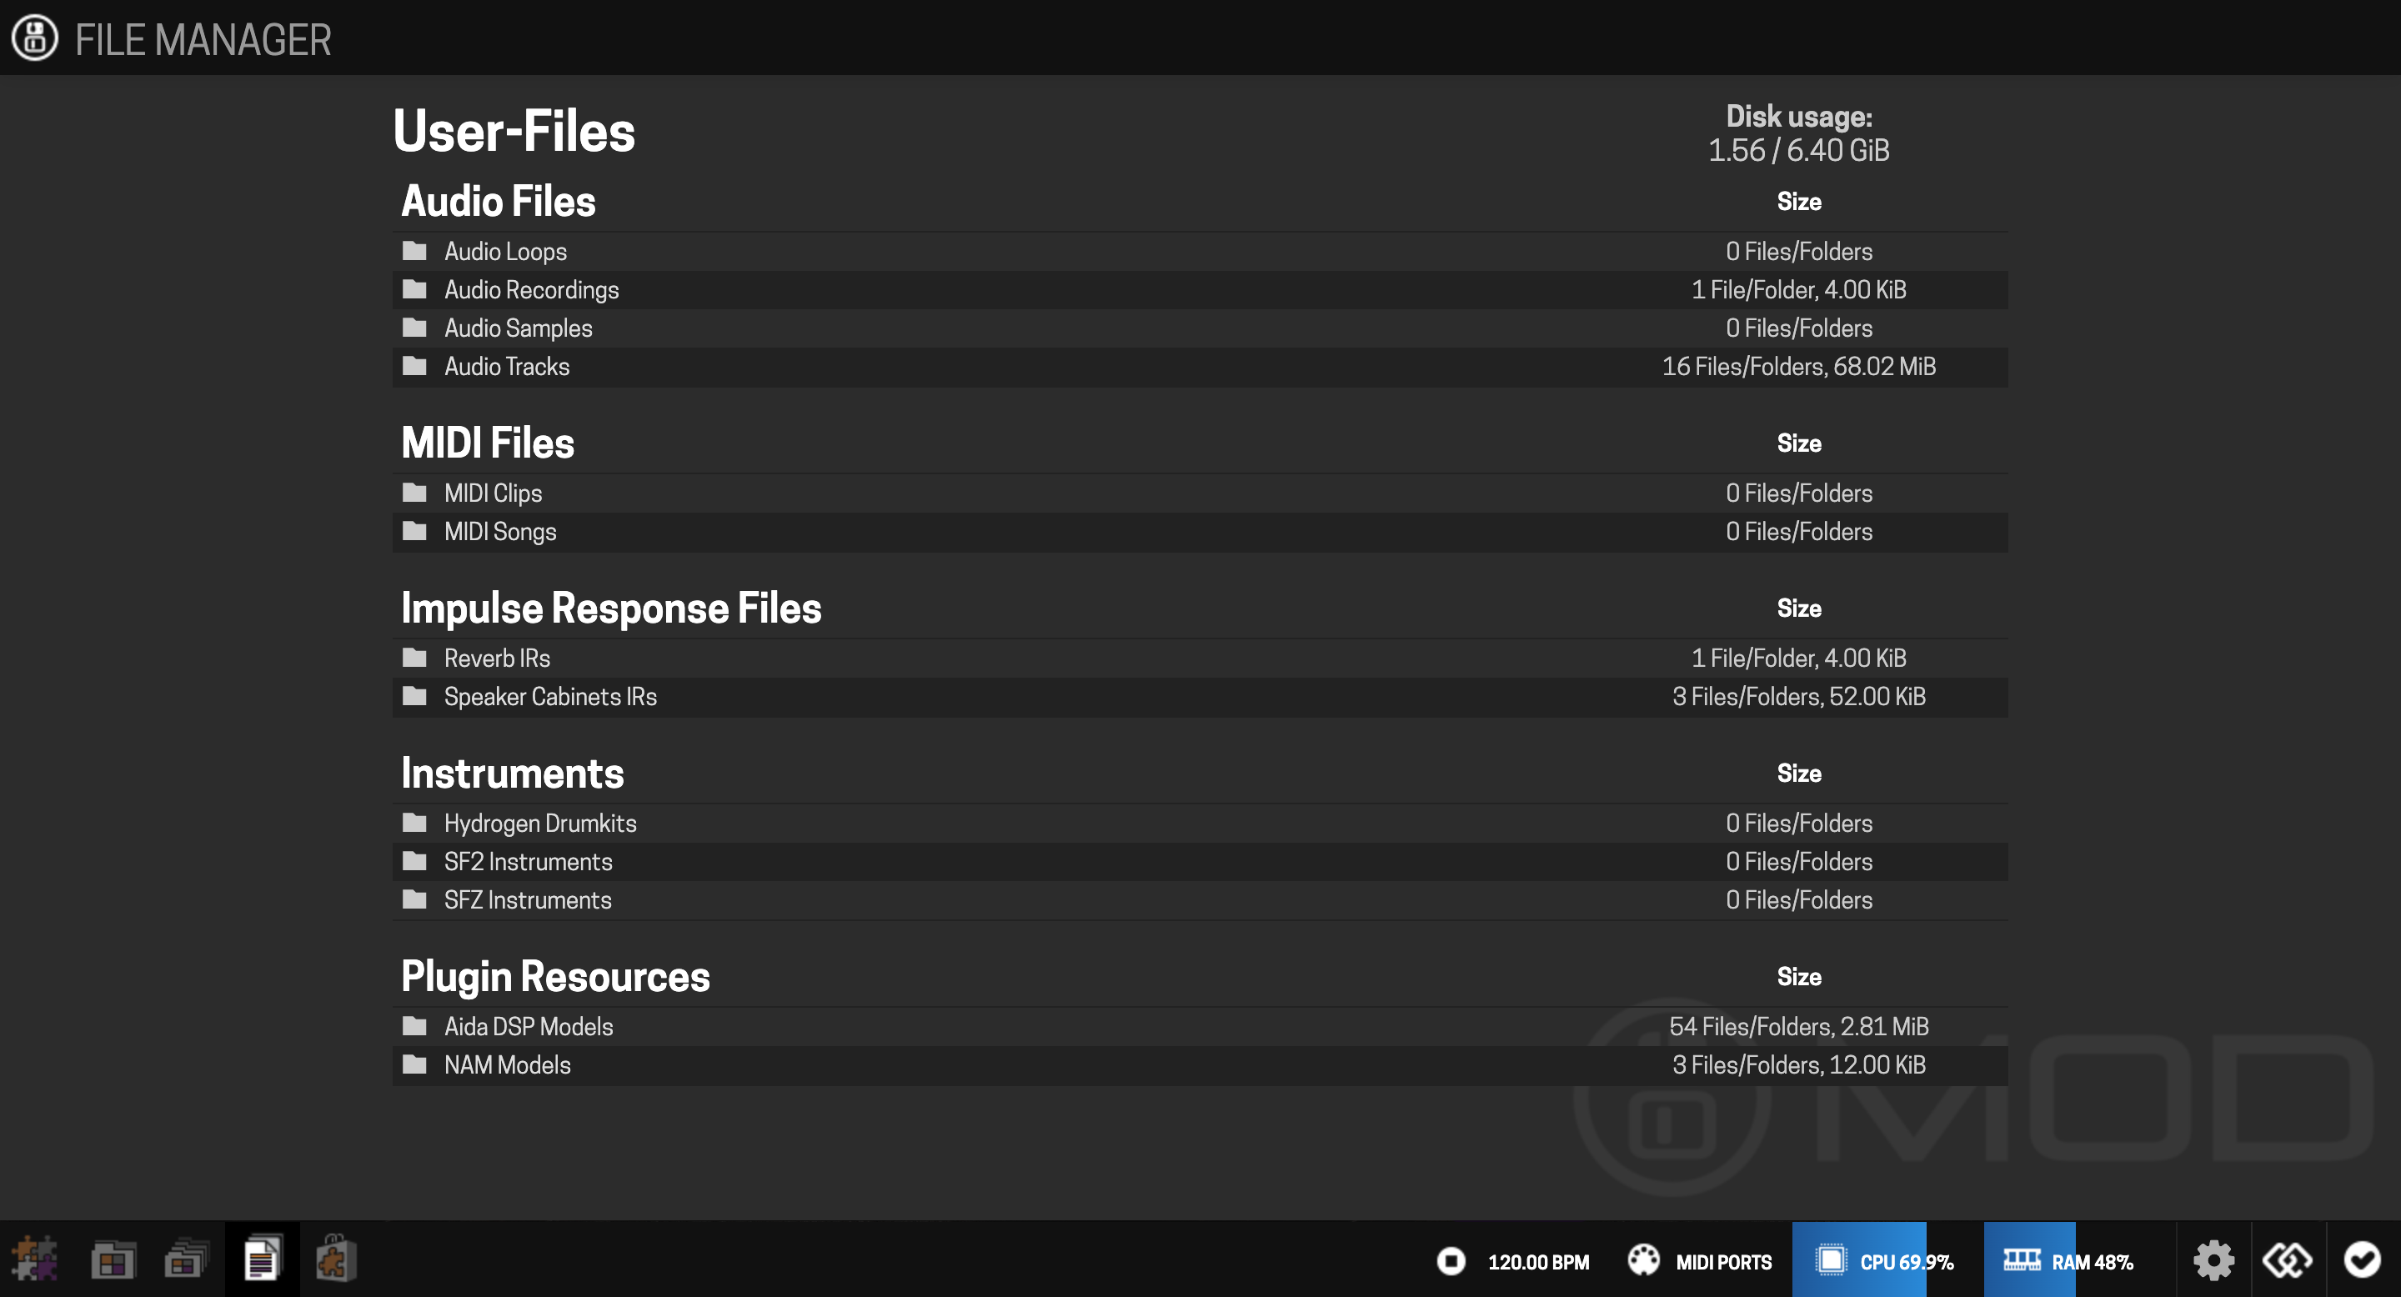Click the MIDI ports connector icon
The width and height of the screenshot is (2401, 1297).
coord(1643,1260)
